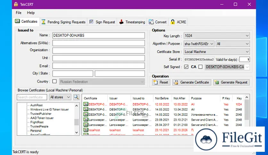The height and width of the screenshot is (155, 268).
Task: Enable the Country checkbox
Action: click(x=54, y=81)
